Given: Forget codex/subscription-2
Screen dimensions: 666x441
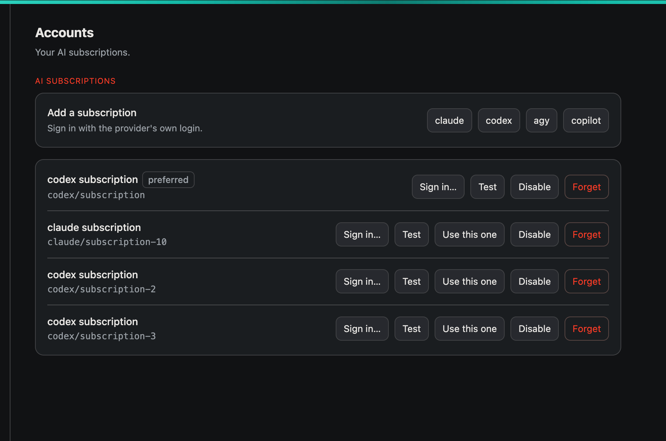Looking at the screenshot, I should (x=587, y=281).
